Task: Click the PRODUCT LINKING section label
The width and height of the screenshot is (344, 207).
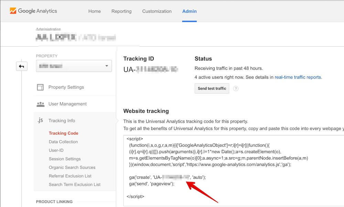Action: pos(54,201)
